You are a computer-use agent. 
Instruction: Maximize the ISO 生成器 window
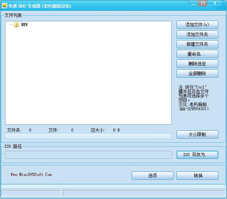[203, 3]
